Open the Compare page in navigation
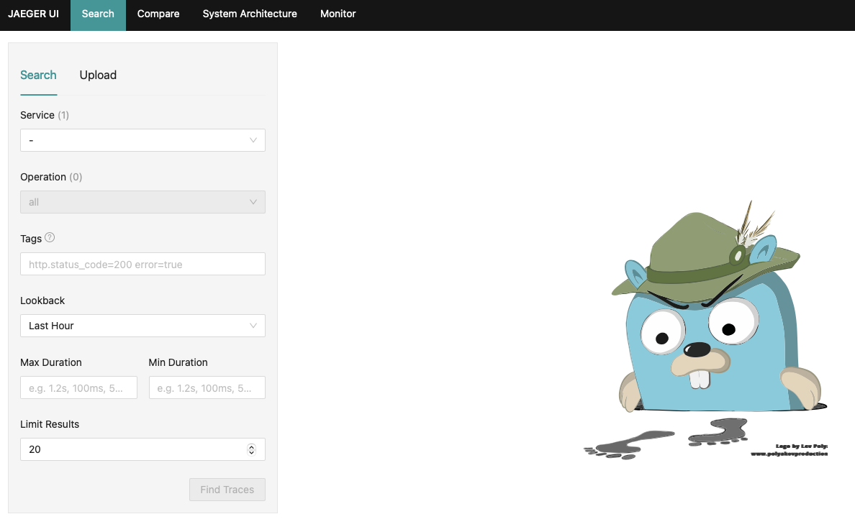 coord(158,14)
